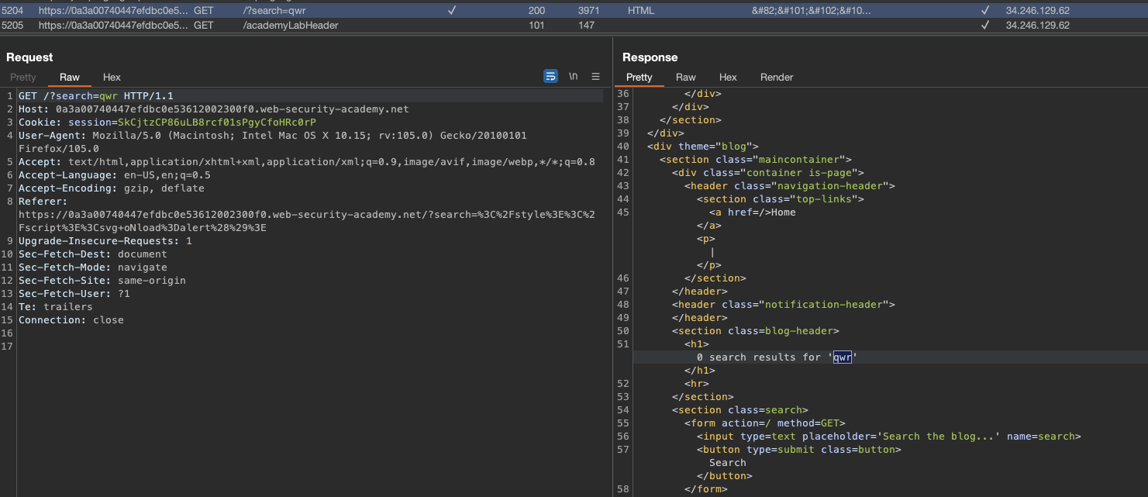Open the Hex tab in the Response panel
The image size is (1148, 497).
pos(728,78)
